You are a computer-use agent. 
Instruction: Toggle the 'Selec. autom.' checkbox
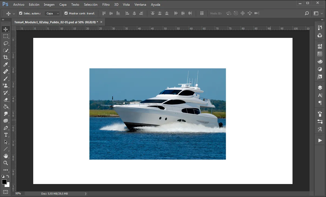[x=21, y=13]
